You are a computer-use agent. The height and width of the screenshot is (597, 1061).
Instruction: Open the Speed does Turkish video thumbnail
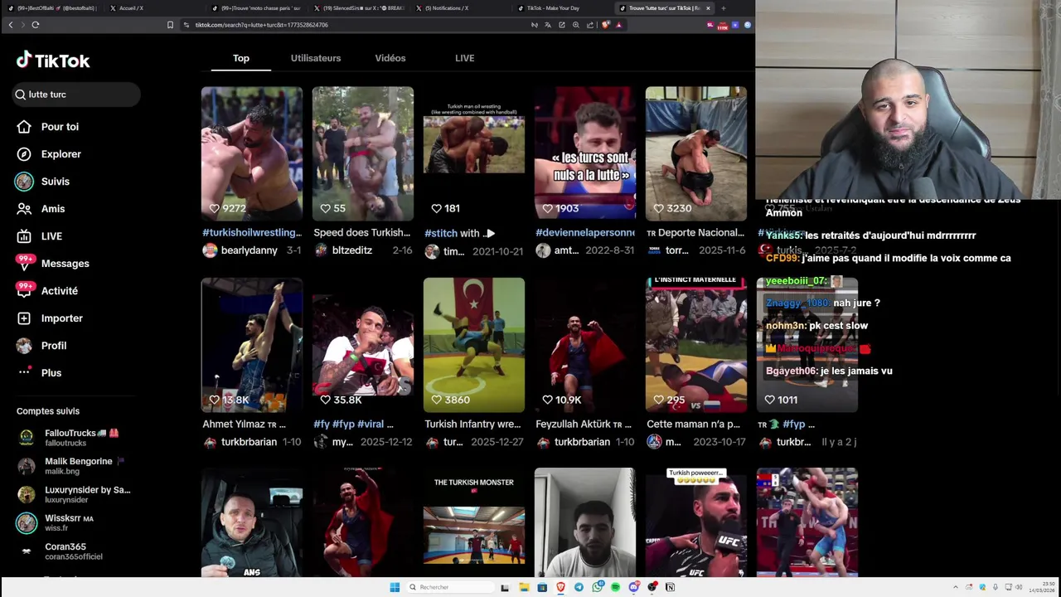pos(363,153)
